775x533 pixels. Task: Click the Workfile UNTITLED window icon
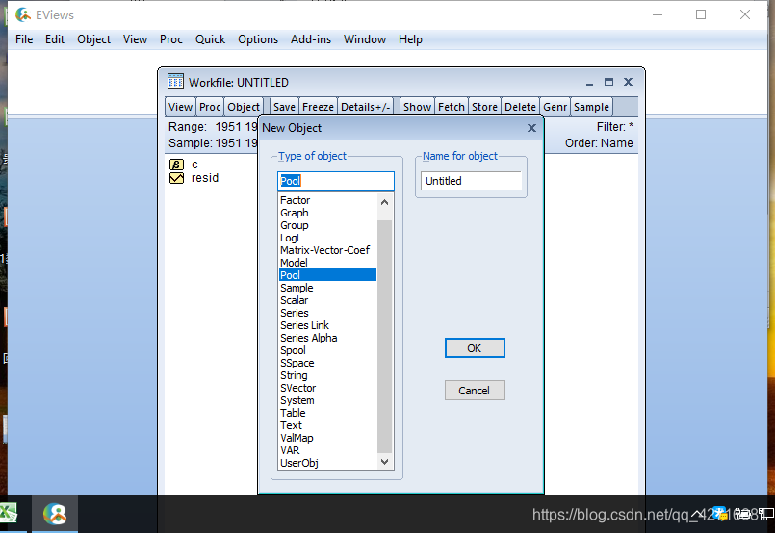coord(175,82)
